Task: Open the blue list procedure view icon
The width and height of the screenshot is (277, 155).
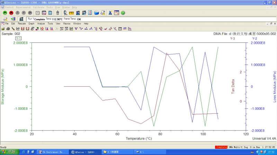Action: pos(50,13)
